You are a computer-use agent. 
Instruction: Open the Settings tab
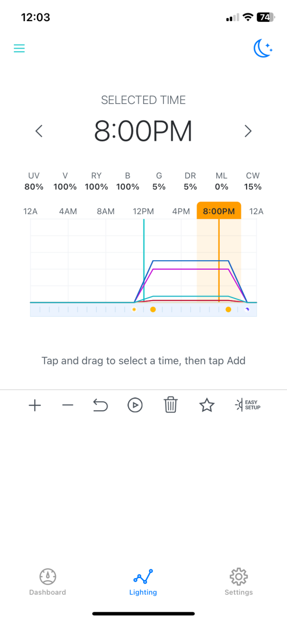point(238,582)
